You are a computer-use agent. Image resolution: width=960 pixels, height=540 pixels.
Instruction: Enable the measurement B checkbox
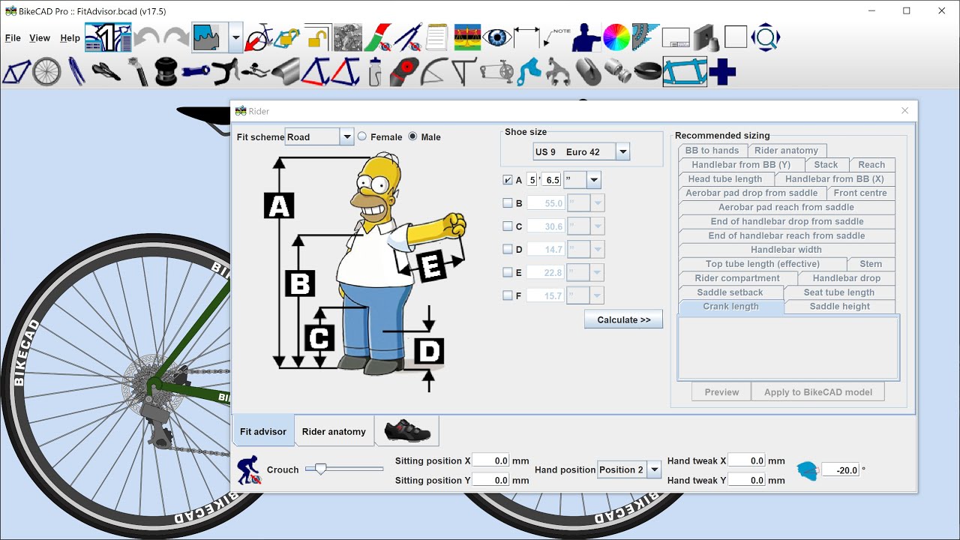(508, 203)
